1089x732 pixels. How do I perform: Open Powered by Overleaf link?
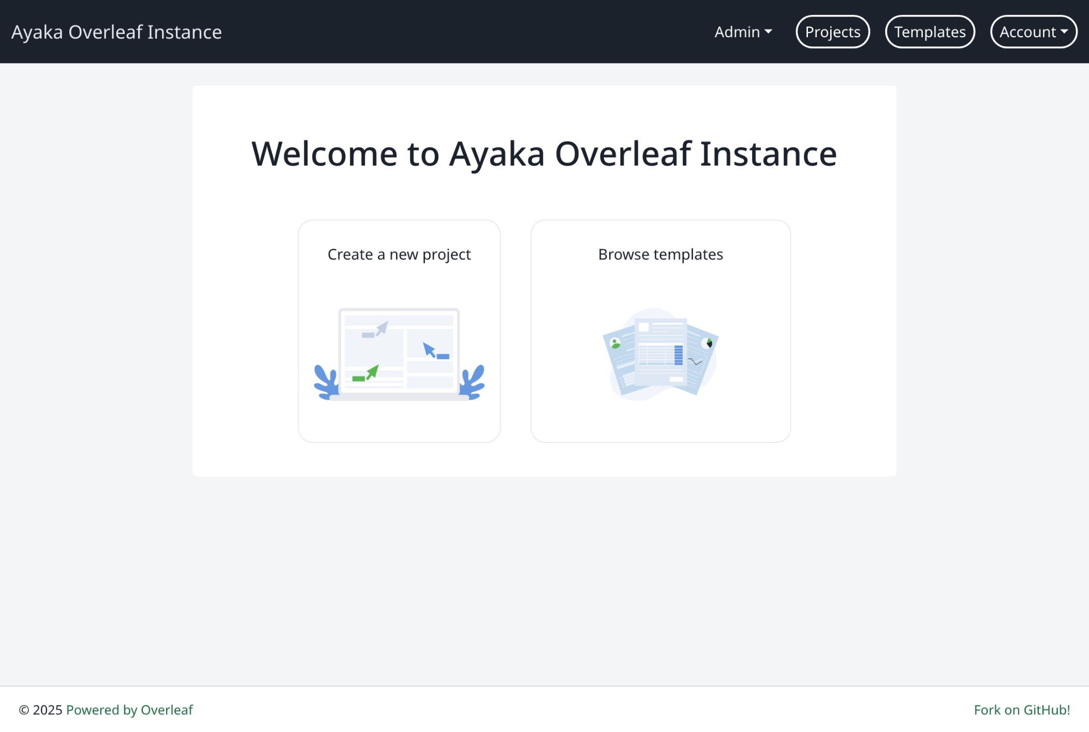click(x=129, y=710)
